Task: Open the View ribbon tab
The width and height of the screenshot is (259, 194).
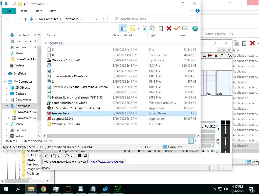Action: point(52,11)
